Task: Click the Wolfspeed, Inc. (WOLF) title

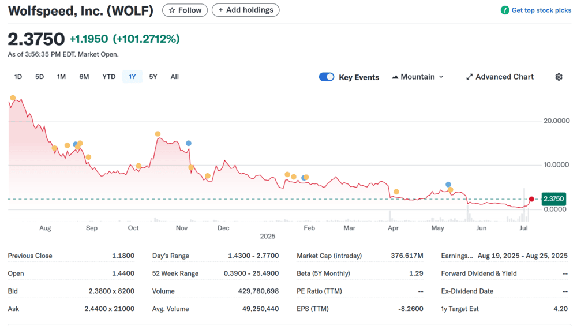Action: (x=81, y=10)
